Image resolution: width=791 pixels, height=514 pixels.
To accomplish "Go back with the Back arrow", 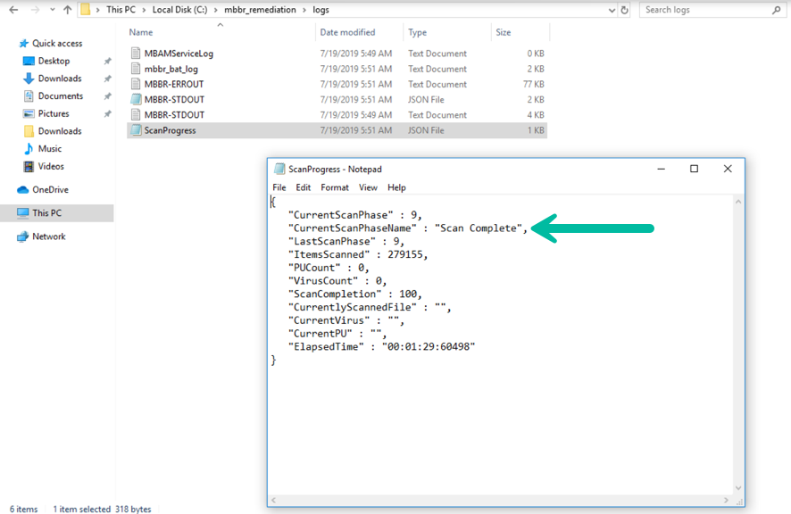I will (13, 10).
